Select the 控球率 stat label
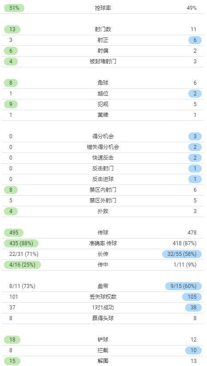This screenshot has height=366, width=207. pos(103,8)
